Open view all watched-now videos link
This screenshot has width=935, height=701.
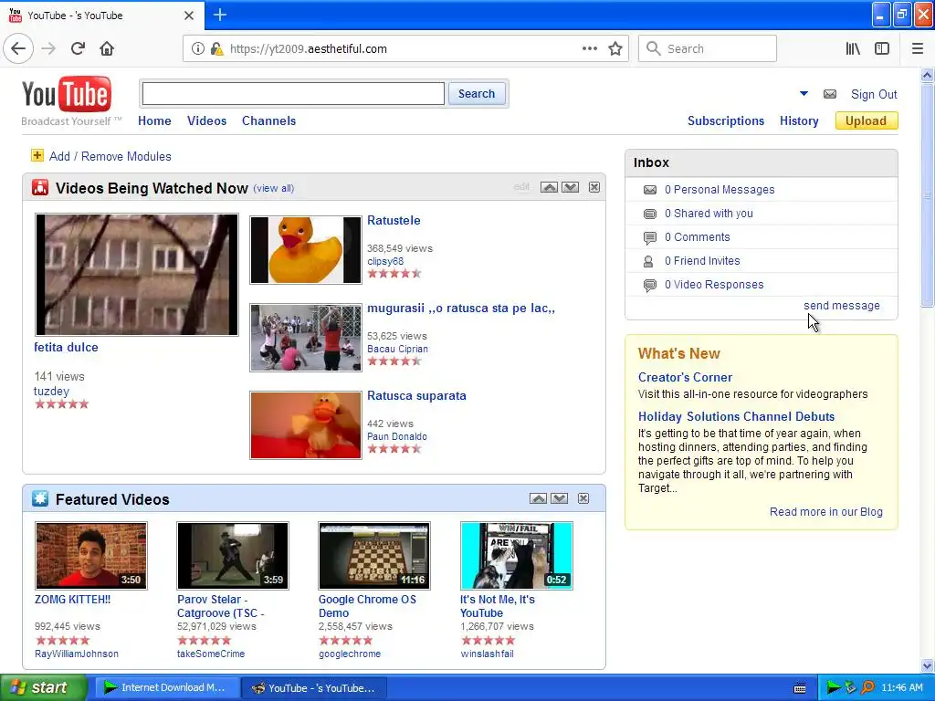click(x=274, y=188)
